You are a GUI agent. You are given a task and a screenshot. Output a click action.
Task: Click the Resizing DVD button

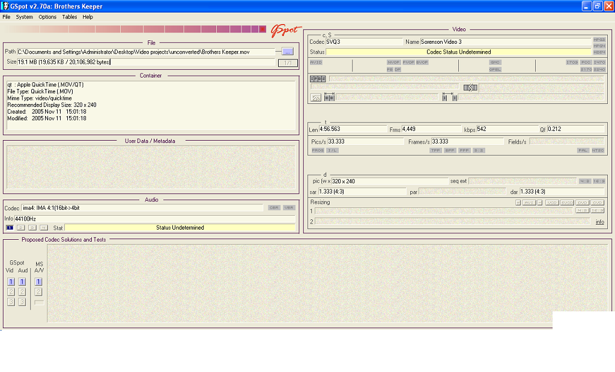coord(582,203)
